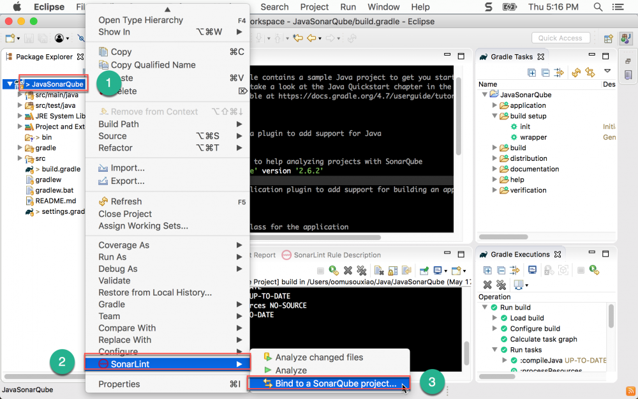638x399 pixels.
Task: Click show console icon in Gradle Executions
Action: (x=532, y=270)
